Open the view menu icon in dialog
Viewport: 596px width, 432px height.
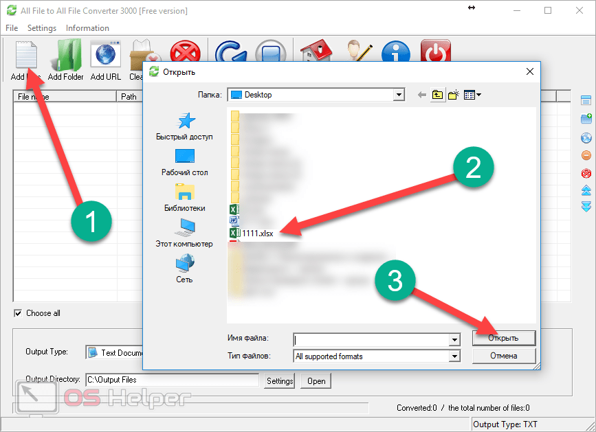[x=472, y=95]
